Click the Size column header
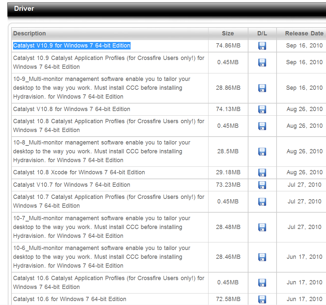The height and width of the screenshot is (305, 326). pos(228,33)
